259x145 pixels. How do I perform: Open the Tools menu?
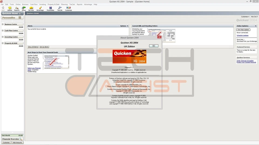click(x=12, y=5)
